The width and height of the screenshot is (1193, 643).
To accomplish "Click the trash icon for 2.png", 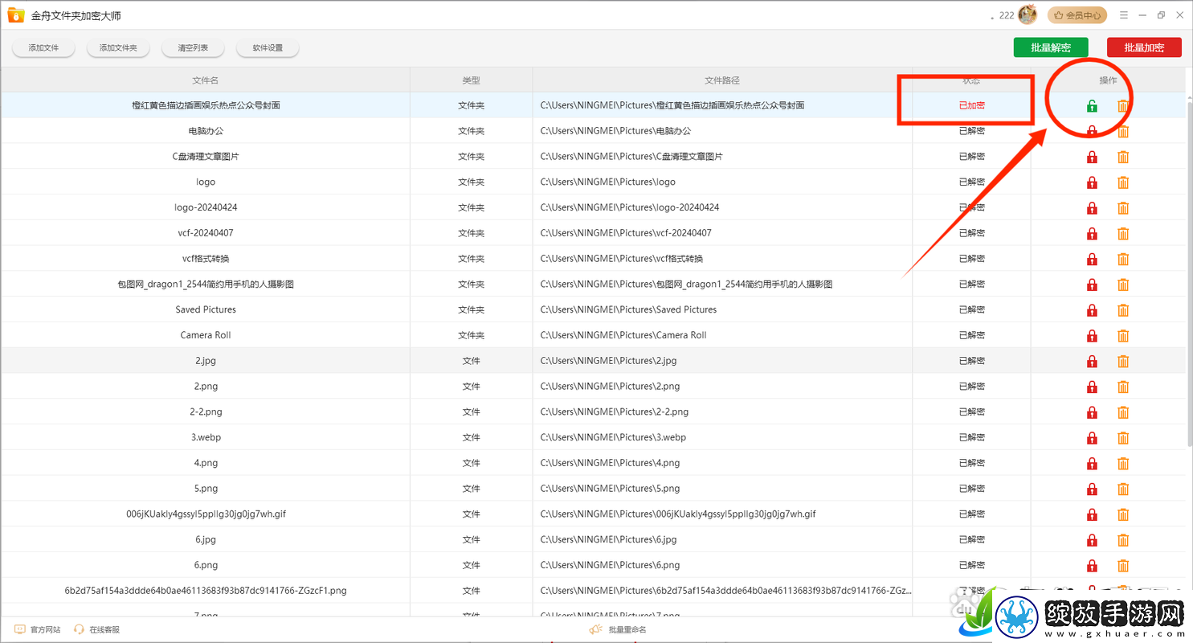I will click(1123, 387).
